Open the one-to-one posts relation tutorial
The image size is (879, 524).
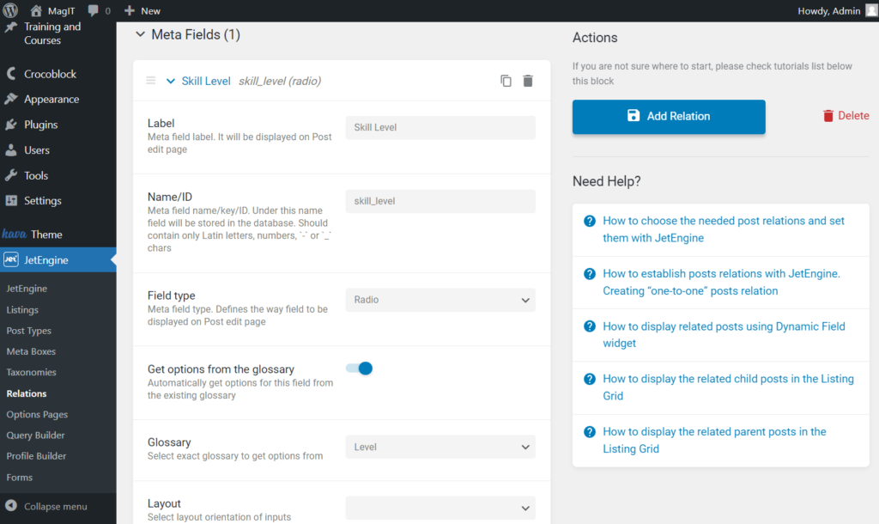click(x=721, y=283)
